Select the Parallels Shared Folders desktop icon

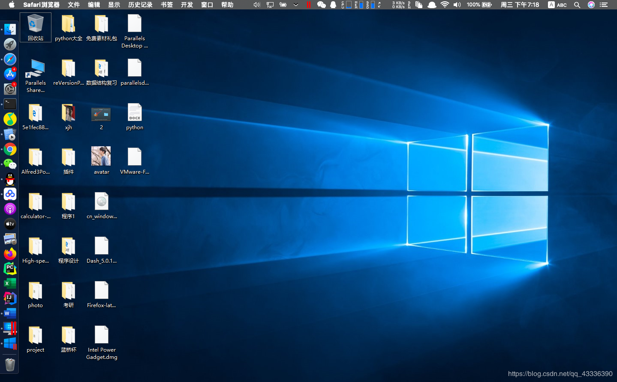click(x=36, y=76)
